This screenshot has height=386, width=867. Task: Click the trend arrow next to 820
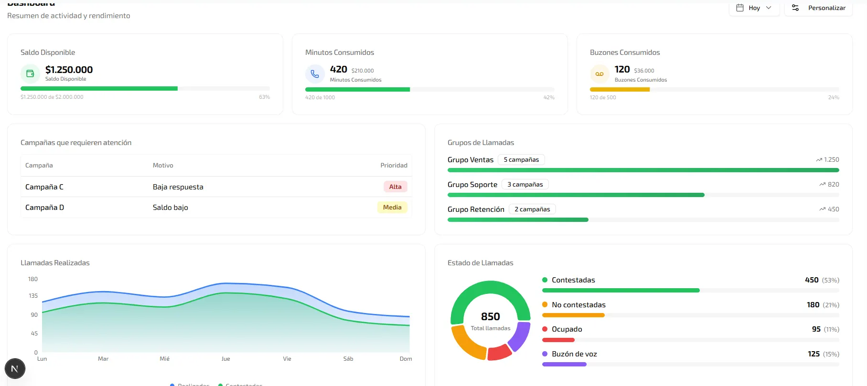click(x=822, y=185)
